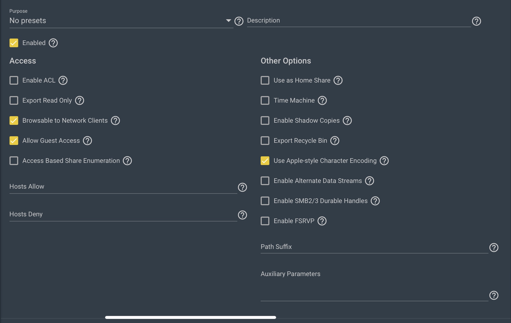Show help for the Purpose dropdown

239,21
